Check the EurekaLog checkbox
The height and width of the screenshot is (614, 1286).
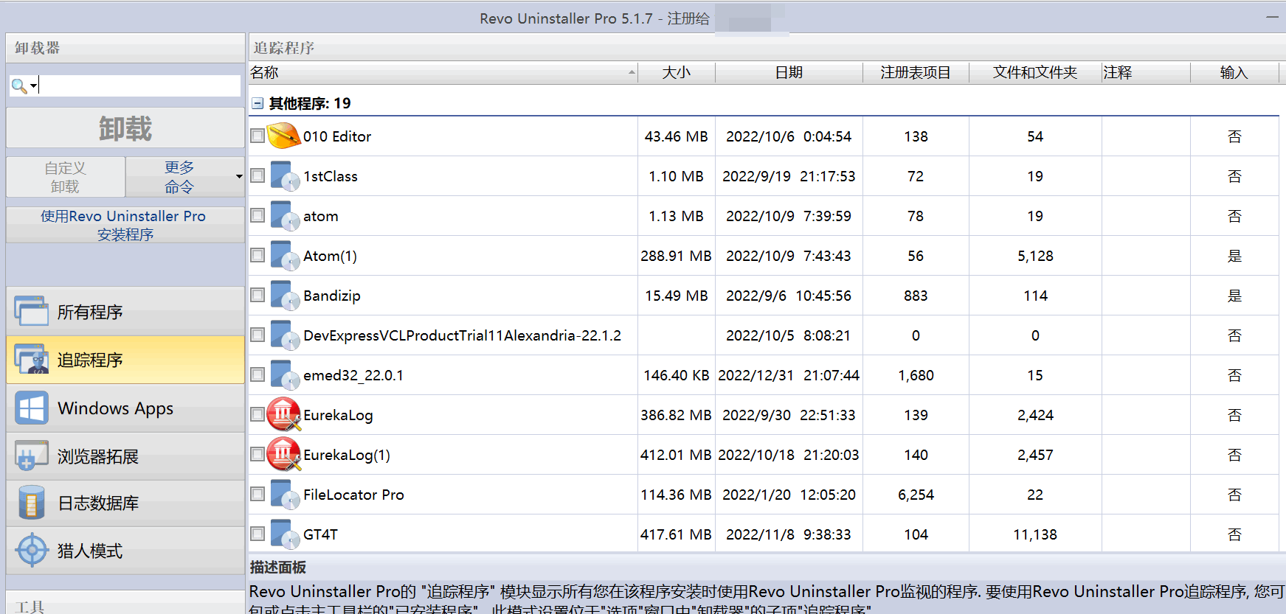click(x=257, y=414)
